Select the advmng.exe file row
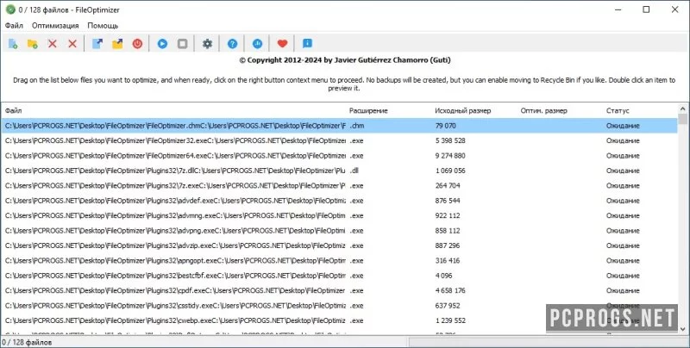Viewport: 690px width, 348px height. coord(339,215)
